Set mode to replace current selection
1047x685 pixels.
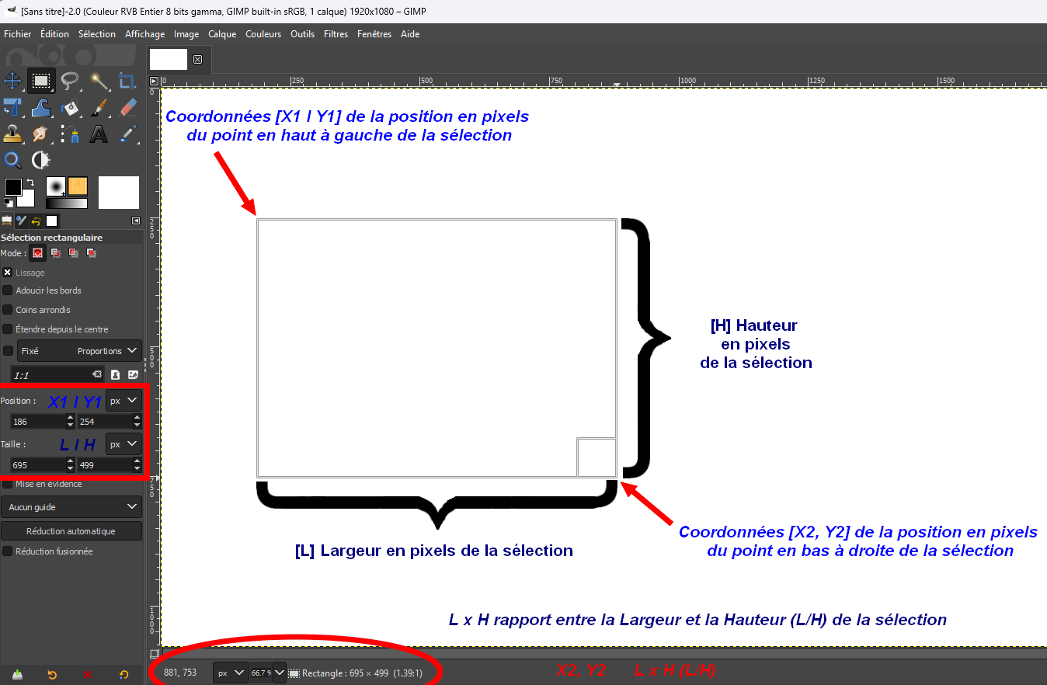(37, 253)
